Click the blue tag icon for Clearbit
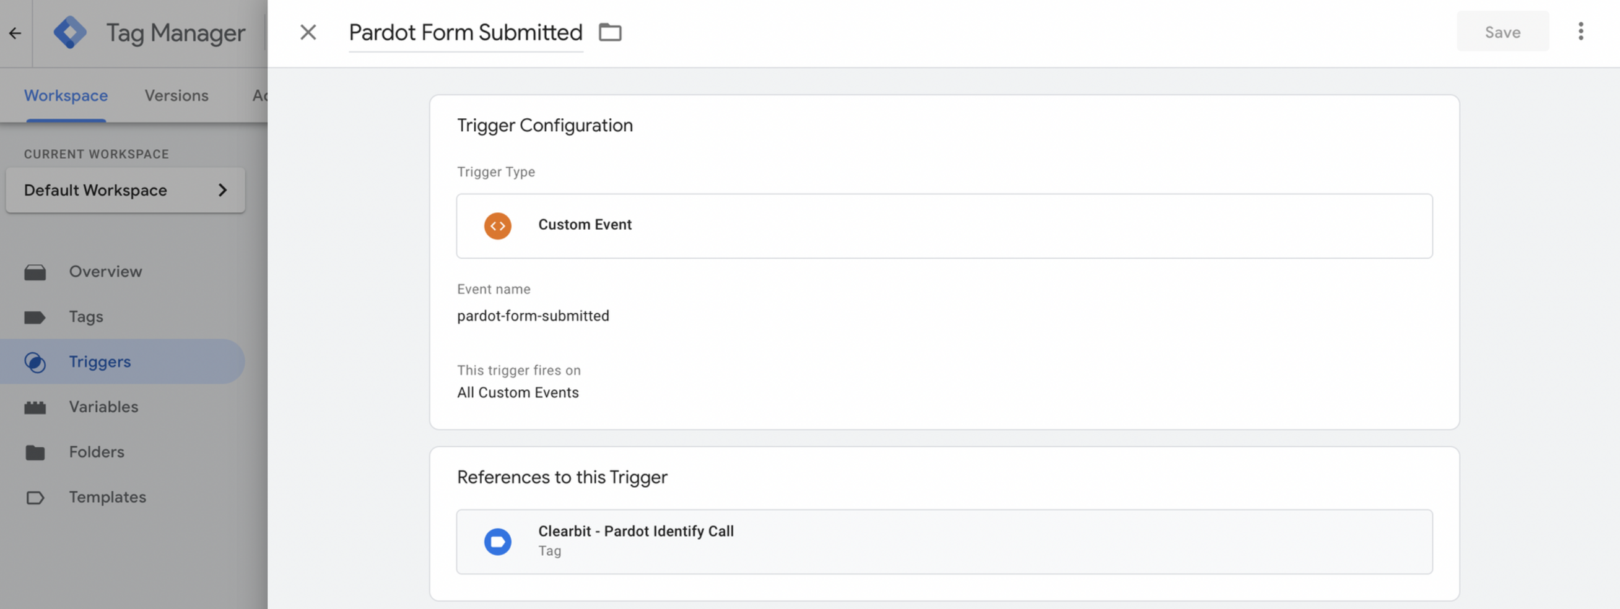 (x=497, y=541)
